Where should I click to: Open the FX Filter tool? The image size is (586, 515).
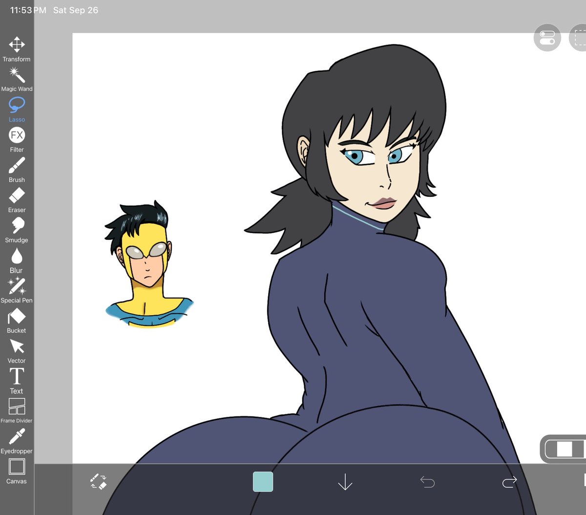(x=17, y=140)
